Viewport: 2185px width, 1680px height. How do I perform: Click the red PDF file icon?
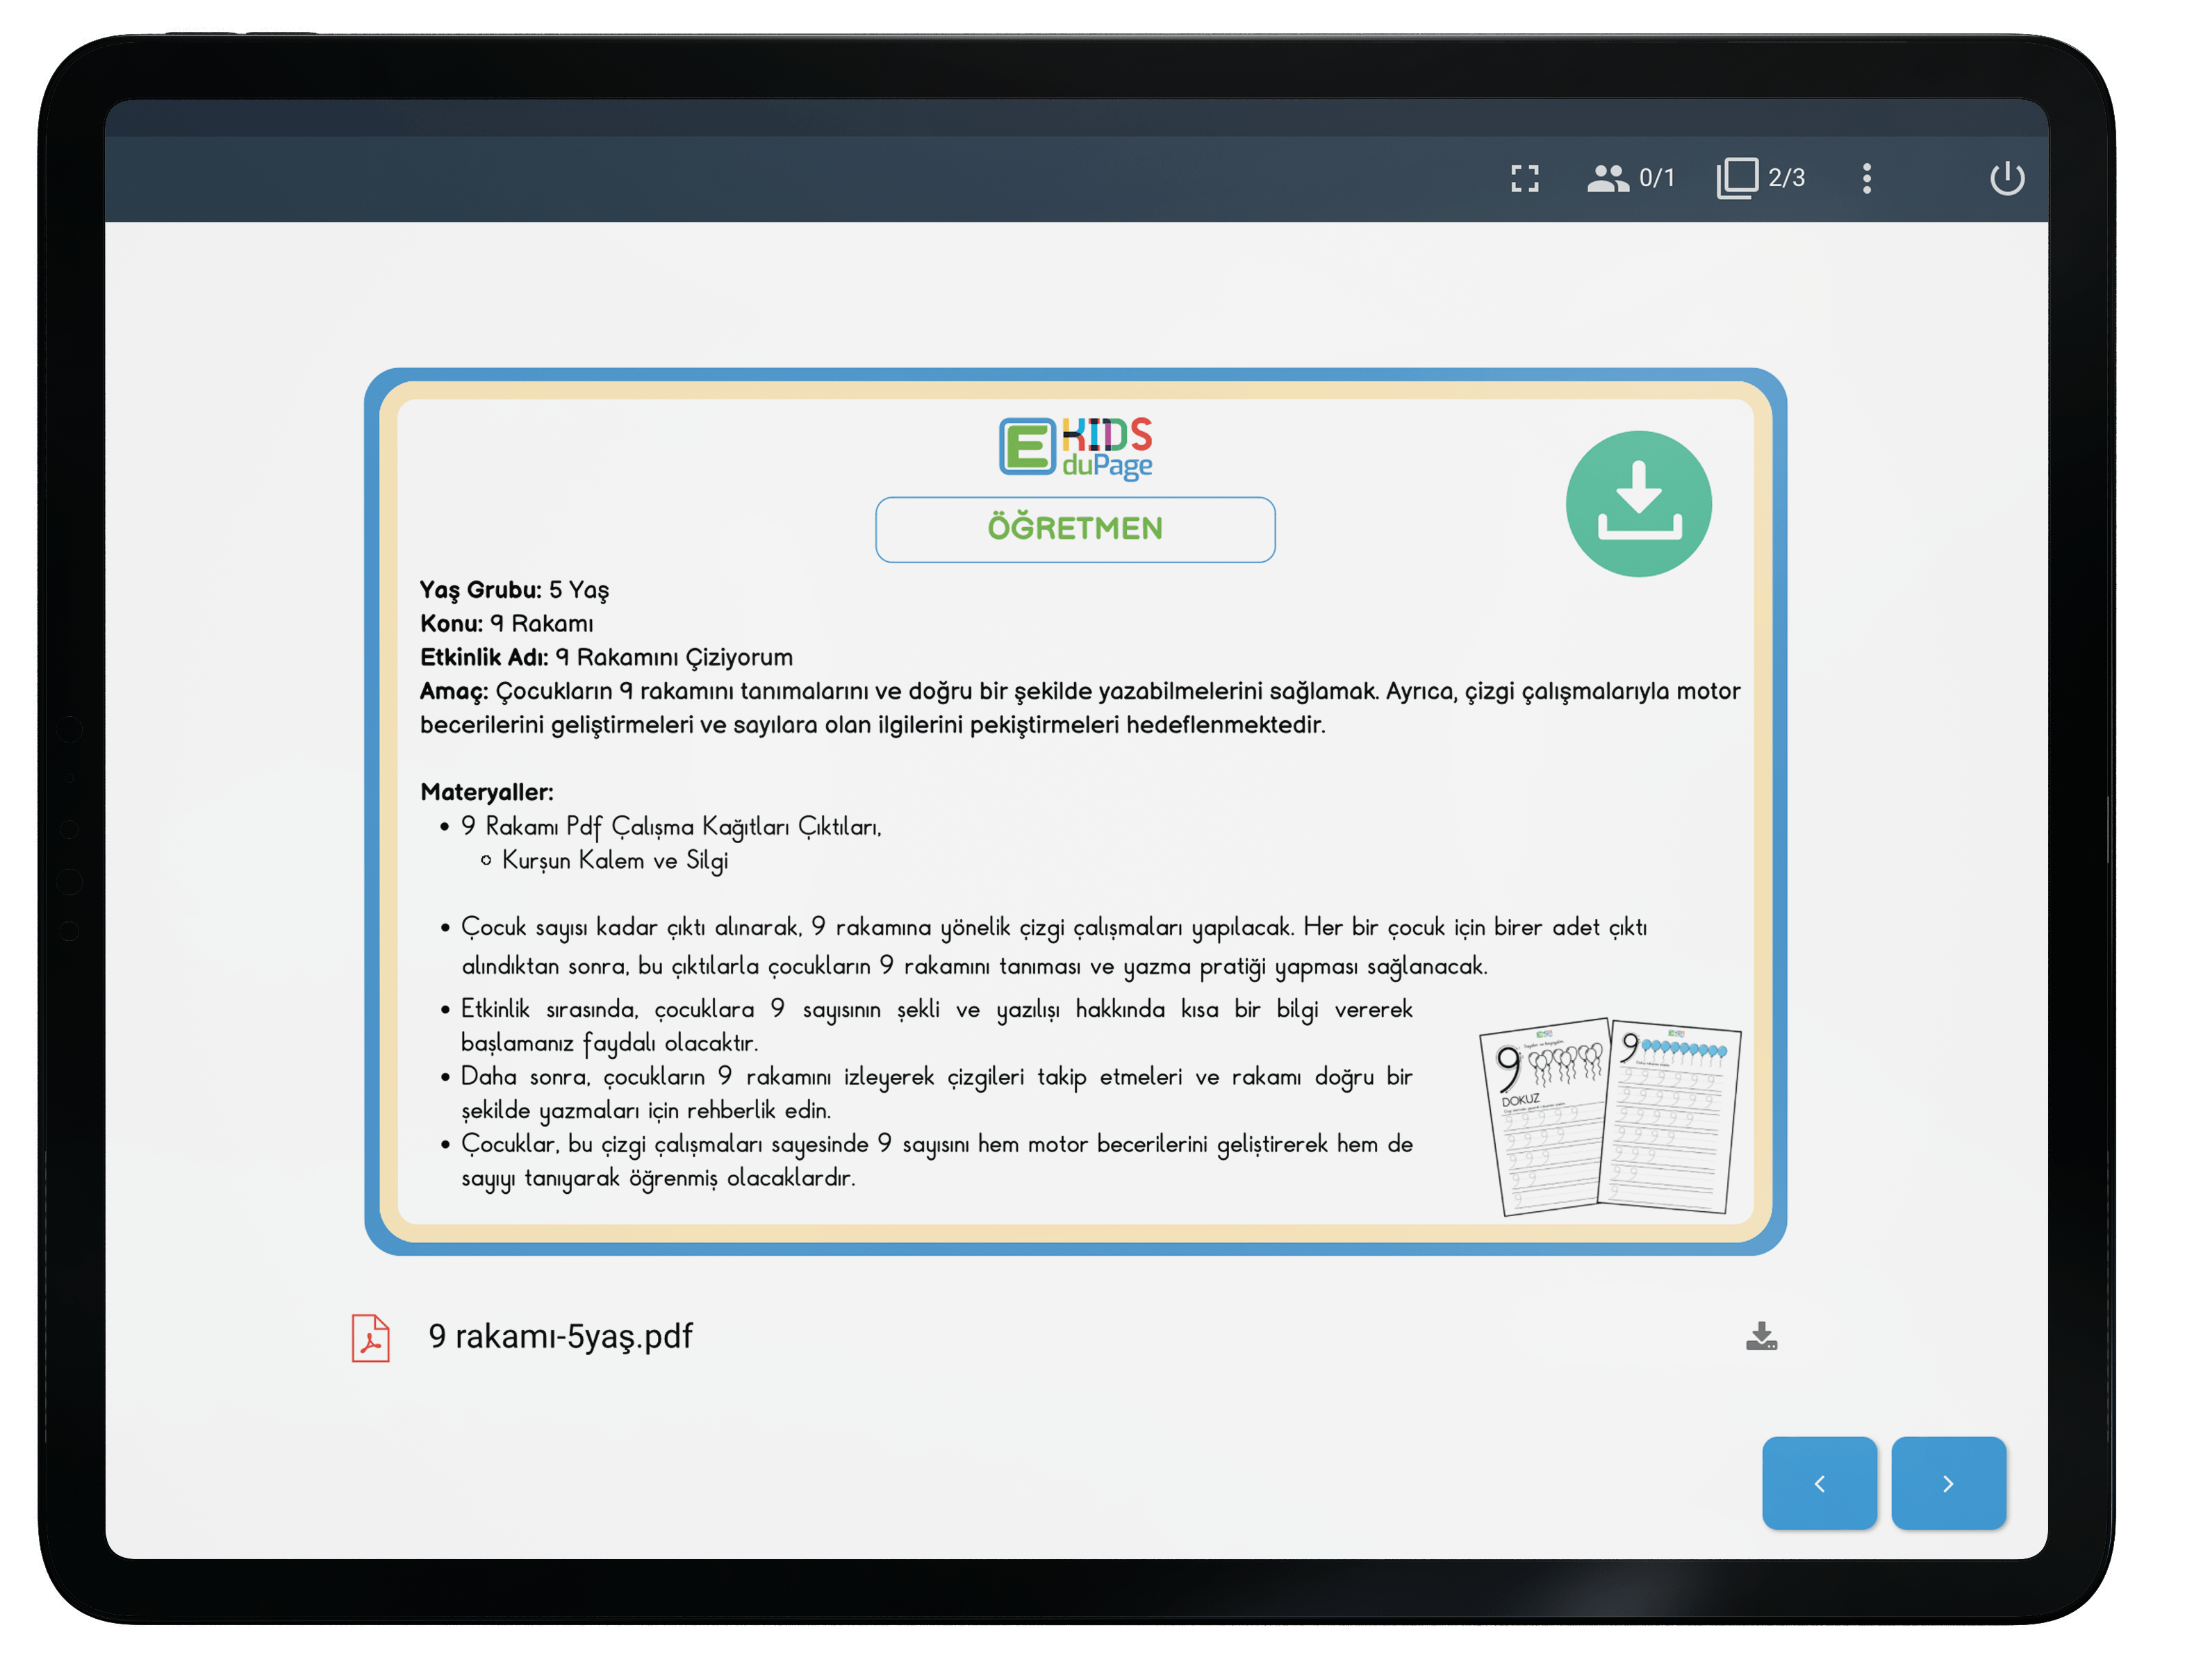(370, 1337)
